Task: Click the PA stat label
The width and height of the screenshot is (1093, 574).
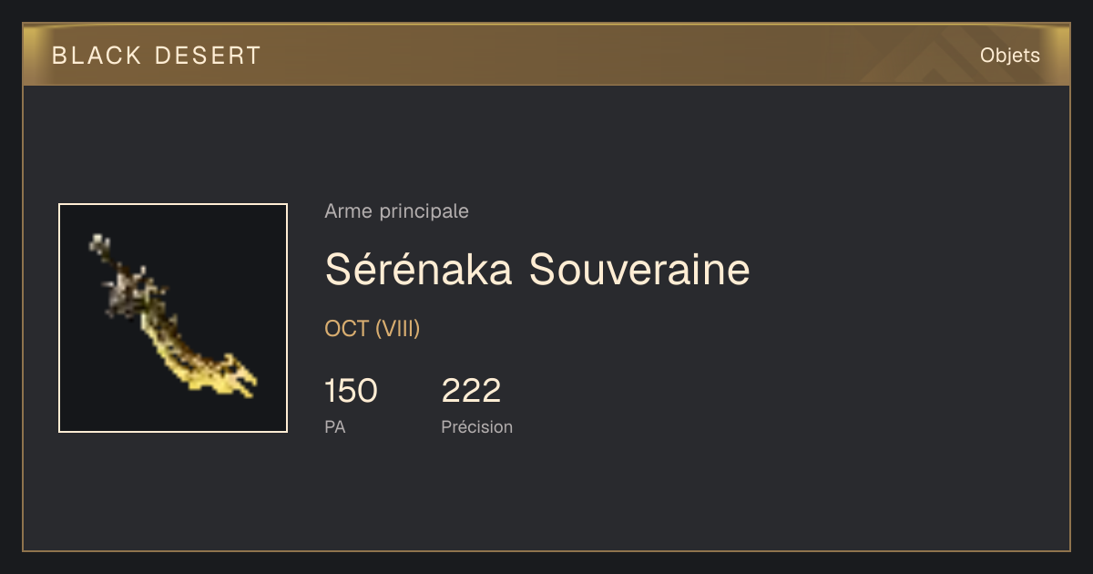Action: coord(335,426)
